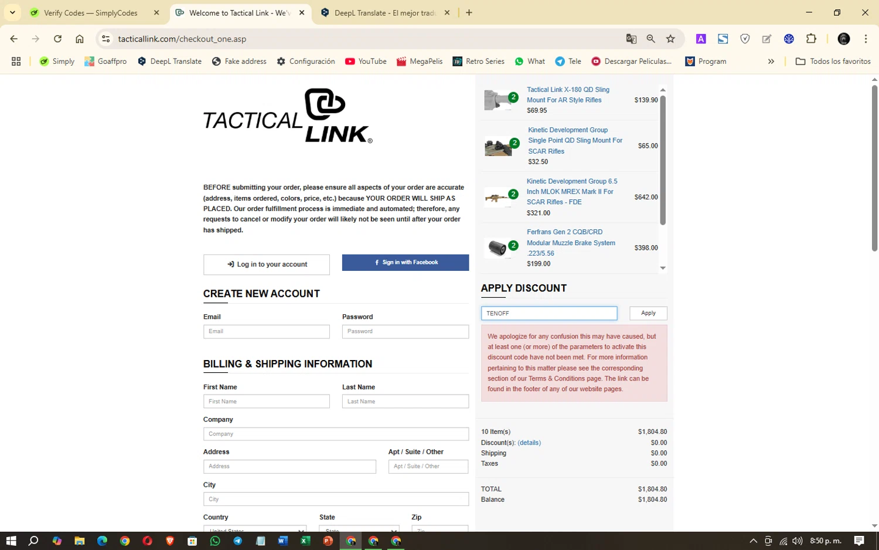The height and width of the screenshot is (550, 879).
Task: Click the City field
Action: coord(336,499)
